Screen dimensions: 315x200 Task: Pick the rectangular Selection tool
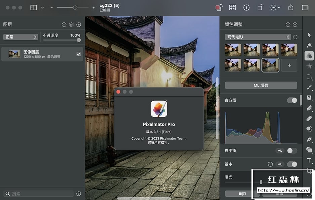click(309, 77)
